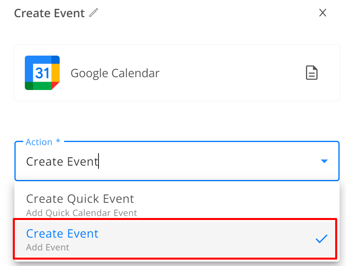Image resolution: width=346 pixels, height=266 pixels.
Task: Click the Action field label
Action: coord(39,142)
